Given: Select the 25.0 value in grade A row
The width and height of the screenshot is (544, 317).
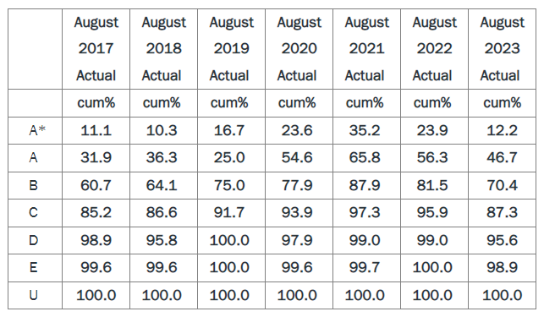Looking at the screenshot, I should (x=229, y=158).
